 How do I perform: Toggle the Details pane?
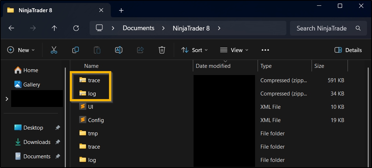pos(348,50)
